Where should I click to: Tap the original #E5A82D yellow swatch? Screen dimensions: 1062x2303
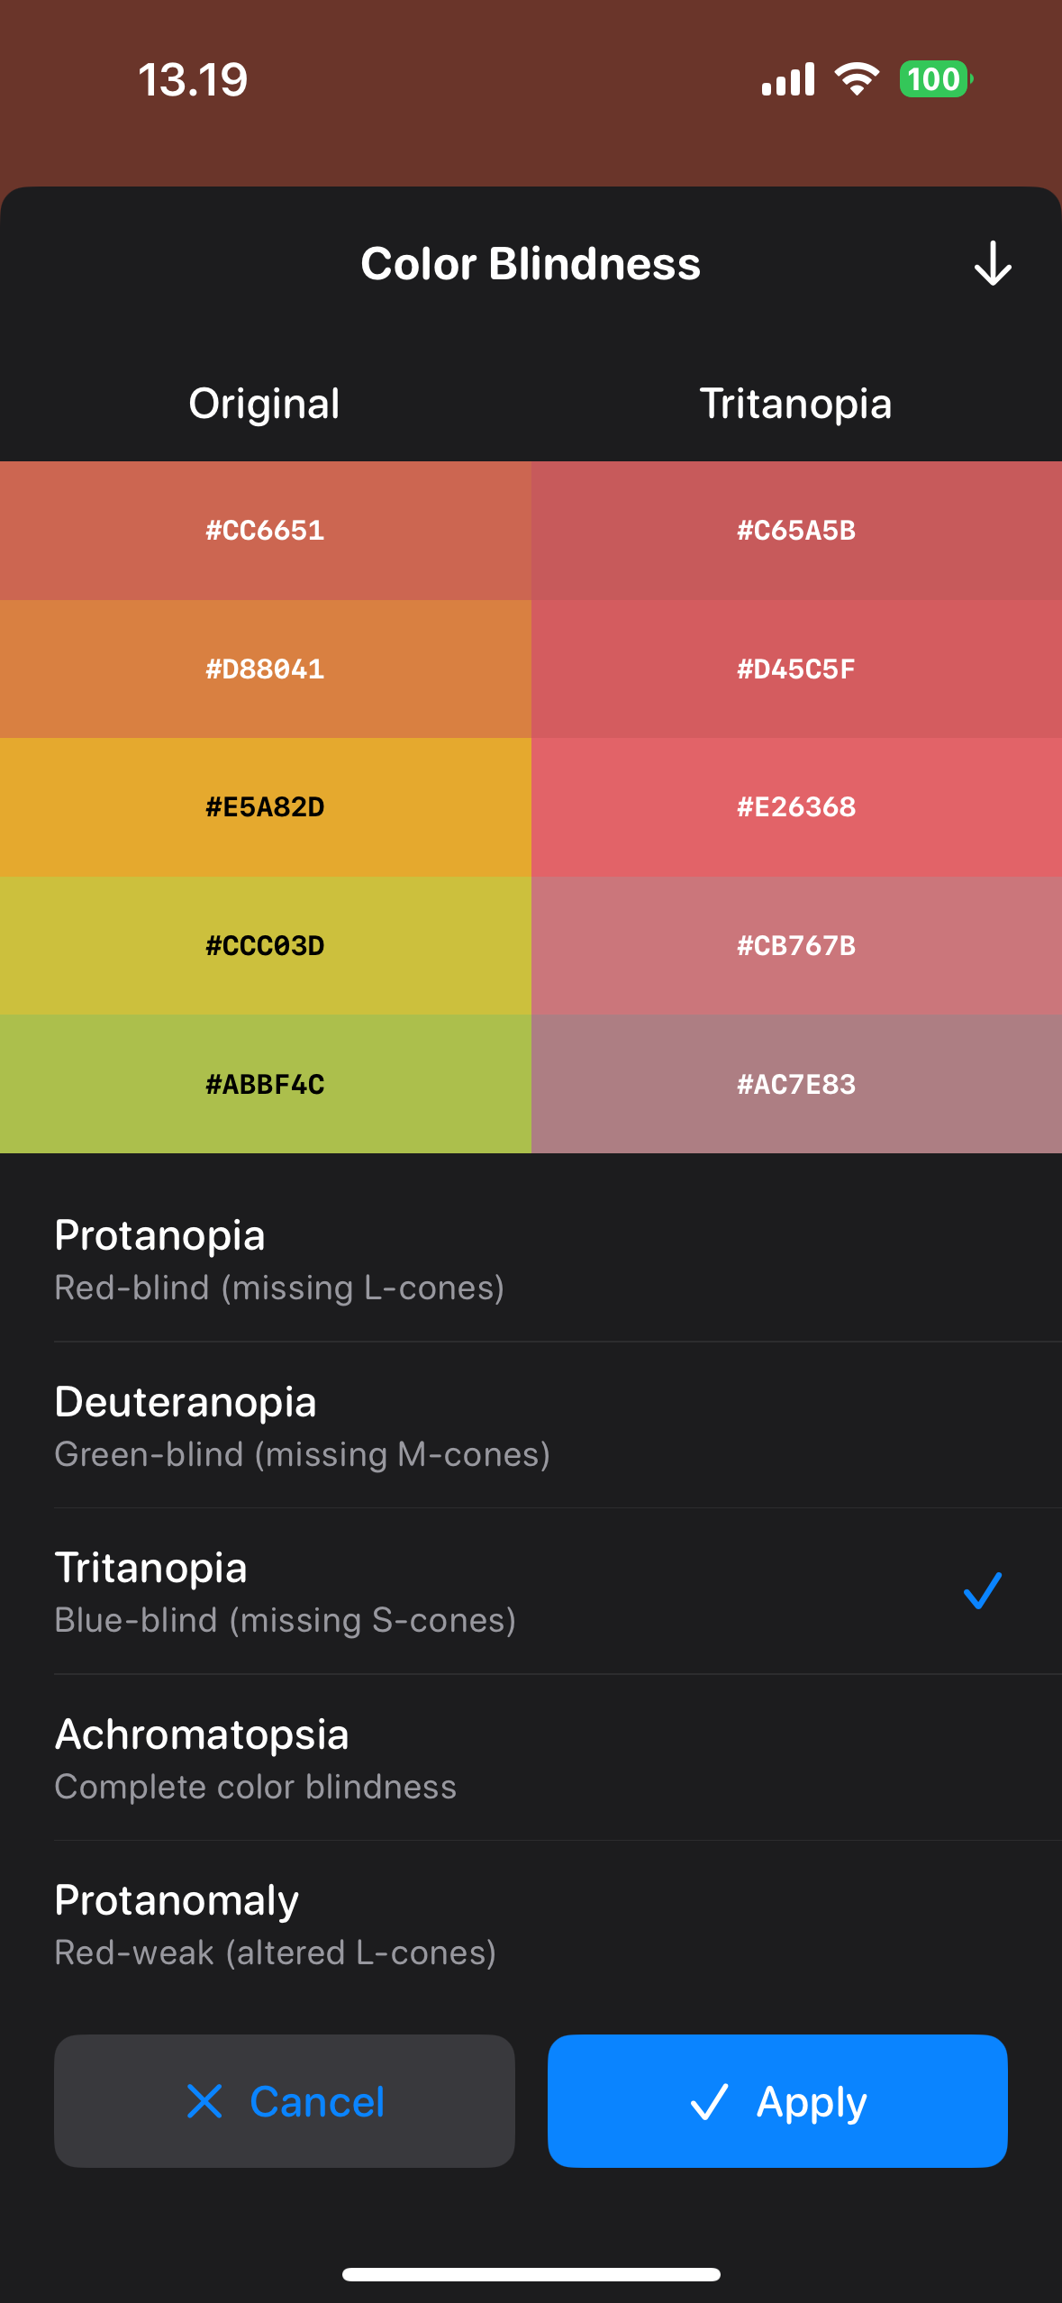click(x=265, y=807)
